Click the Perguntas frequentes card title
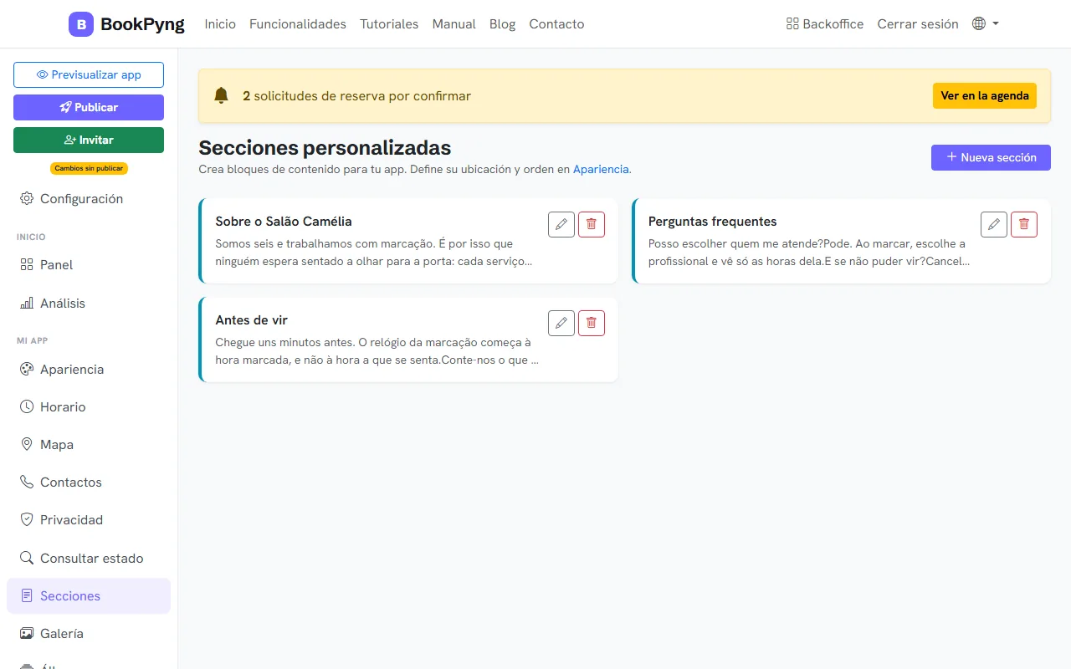 713,222
